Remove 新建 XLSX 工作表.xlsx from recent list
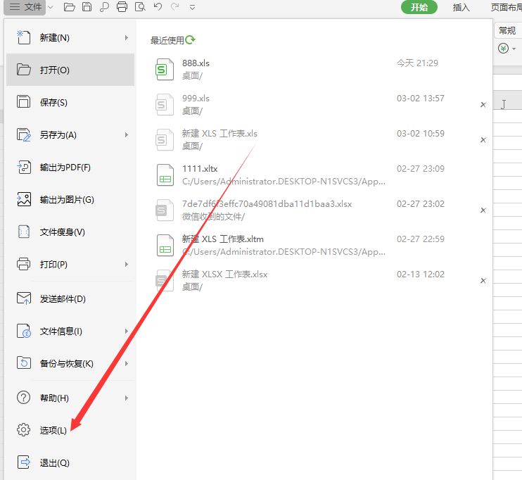 (x=483, y=281)
